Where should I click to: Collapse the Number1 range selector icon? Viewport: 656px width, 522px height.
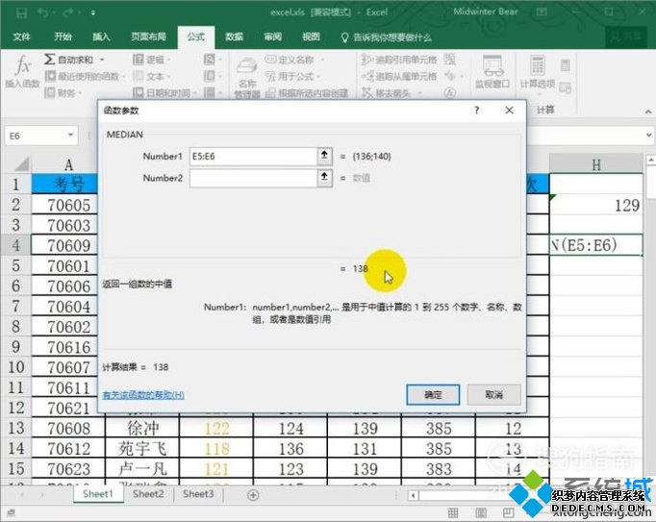[x=325, y=156]
